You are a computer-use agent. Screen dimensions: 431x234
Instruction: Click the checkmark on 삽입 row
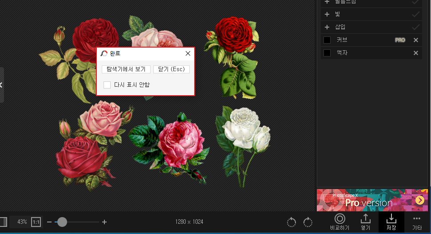tap(415, 27)
